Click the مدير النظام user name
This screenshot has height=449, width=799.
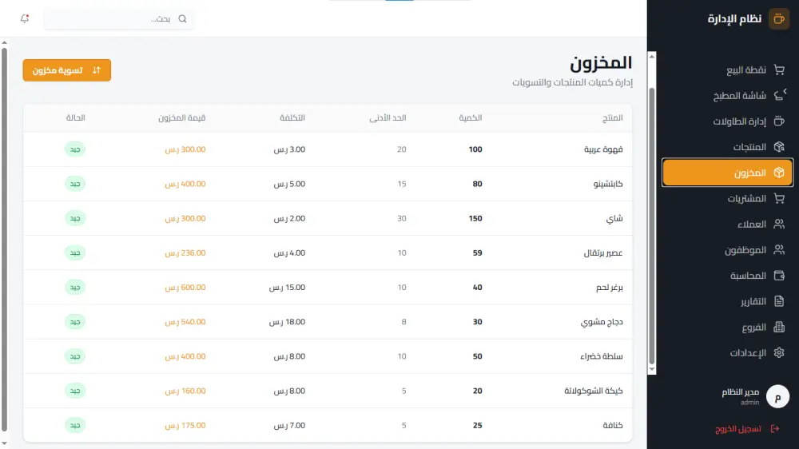coord(741,392)
